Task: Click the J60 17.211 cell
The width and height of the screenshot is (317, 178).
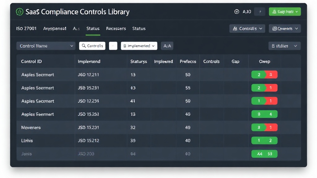Action: [x=88, y=75]
